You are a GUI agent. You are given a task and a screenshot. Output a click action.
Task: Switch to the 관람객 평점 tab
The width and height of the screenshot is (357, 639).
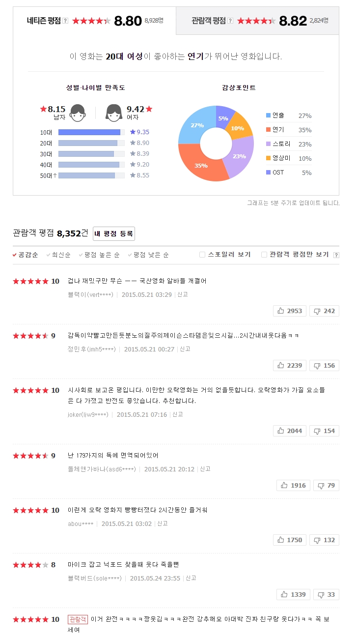[257, 21]
